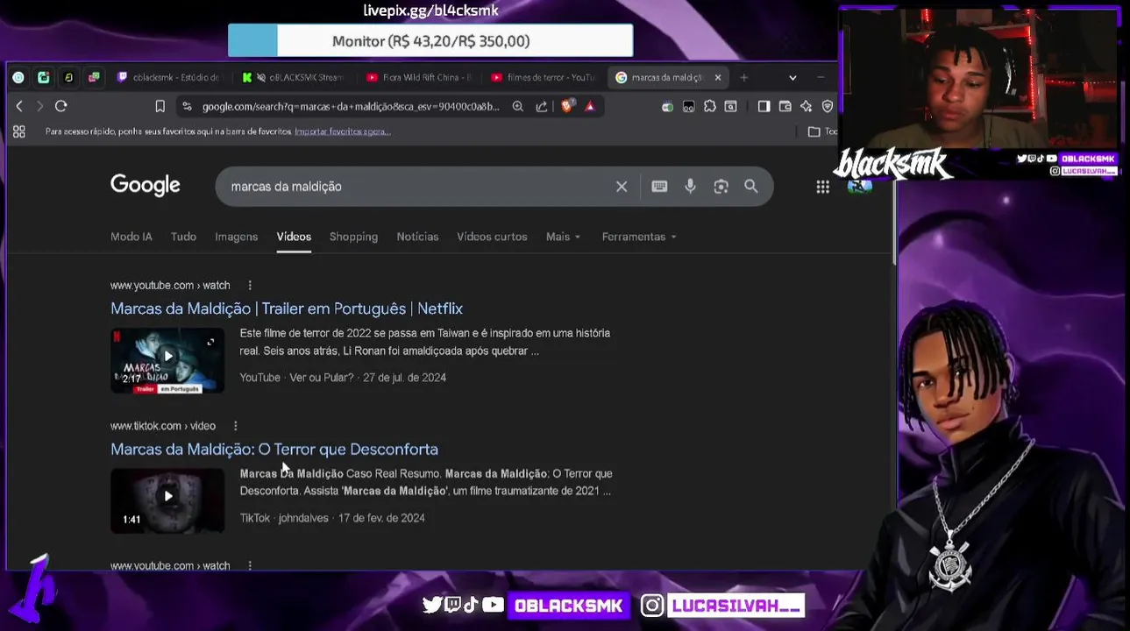The image size is (1130, 631).
Task: Open apps grid in favorites bar
Action: (18, 131)
